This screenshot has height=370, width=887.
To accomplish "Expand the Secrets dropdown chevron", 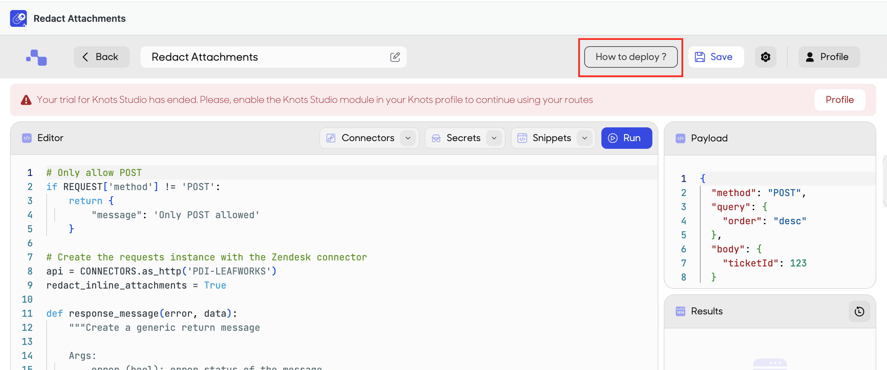I will click(x=494, y=138).
